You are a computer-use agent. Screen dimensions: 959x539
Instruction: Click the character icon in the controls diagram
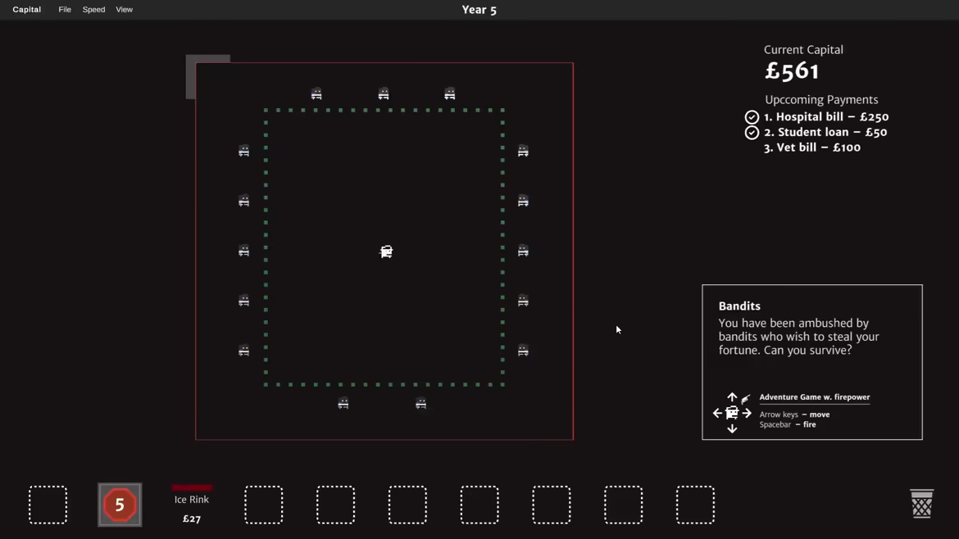[x=732, y=413]
